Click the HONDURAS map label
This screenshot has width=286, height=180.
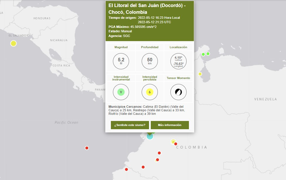pyautogui.click(x=42, y=18)
